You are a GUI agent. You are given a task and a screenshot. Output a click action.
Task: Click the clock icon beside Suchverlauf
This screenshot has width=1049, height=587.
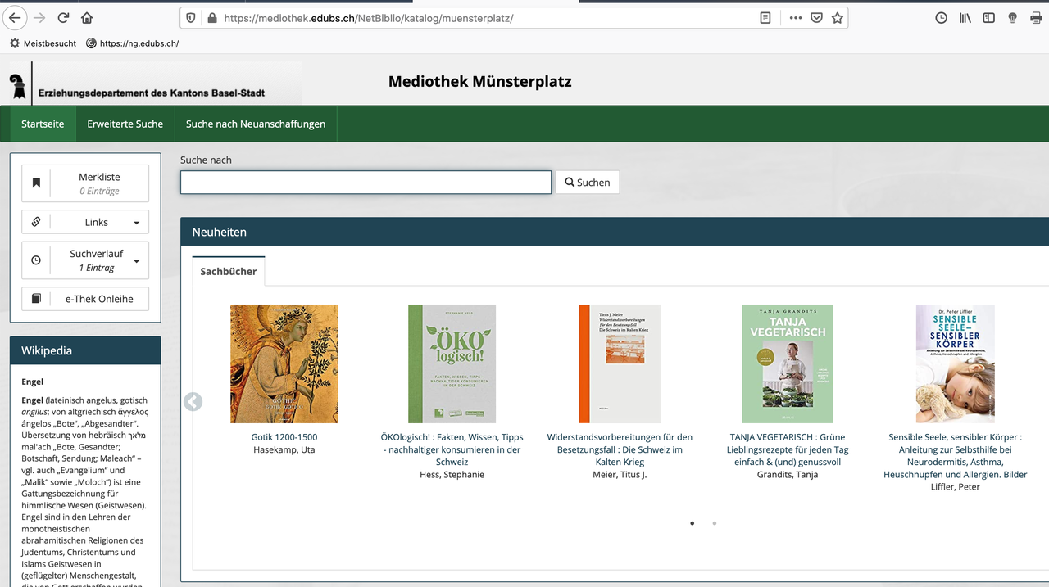tap(36, 260)
